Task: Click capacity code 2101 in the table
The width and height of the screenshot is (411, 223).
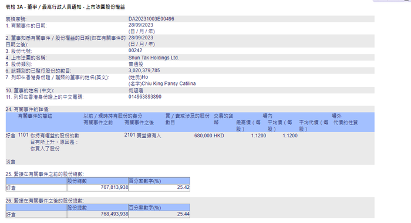Action: 130,135
